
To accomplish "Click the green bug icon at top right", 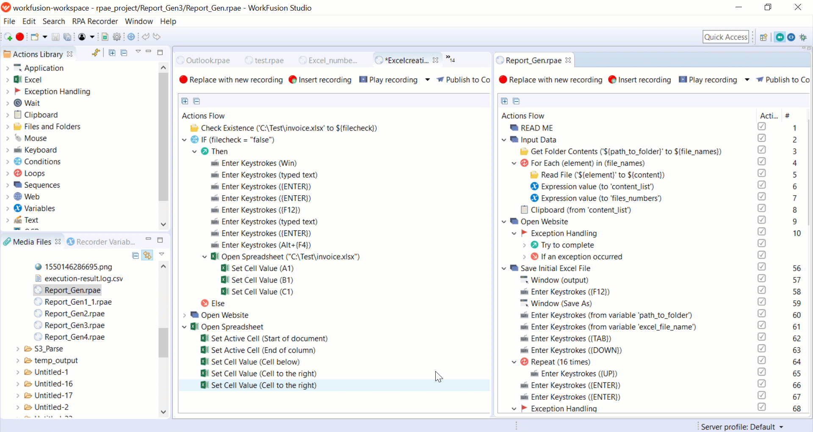I will pos(803,37).
